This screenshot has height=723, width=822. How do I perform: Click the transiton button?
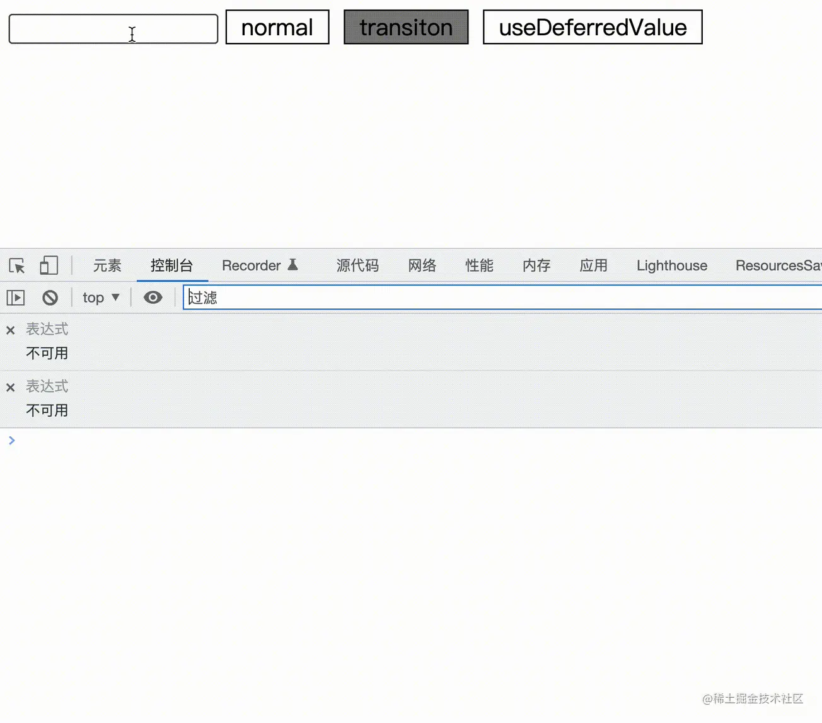405,27
